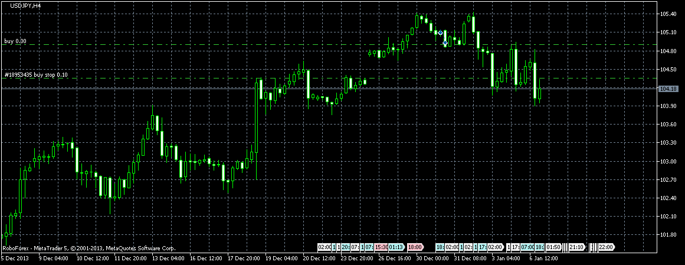Open the 22:00 calendar event marker
The image size is (685, 265).
point(607,247)
